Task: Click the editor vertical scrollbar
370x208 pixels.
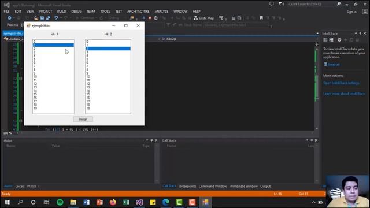Action: (x=317, y=88)
